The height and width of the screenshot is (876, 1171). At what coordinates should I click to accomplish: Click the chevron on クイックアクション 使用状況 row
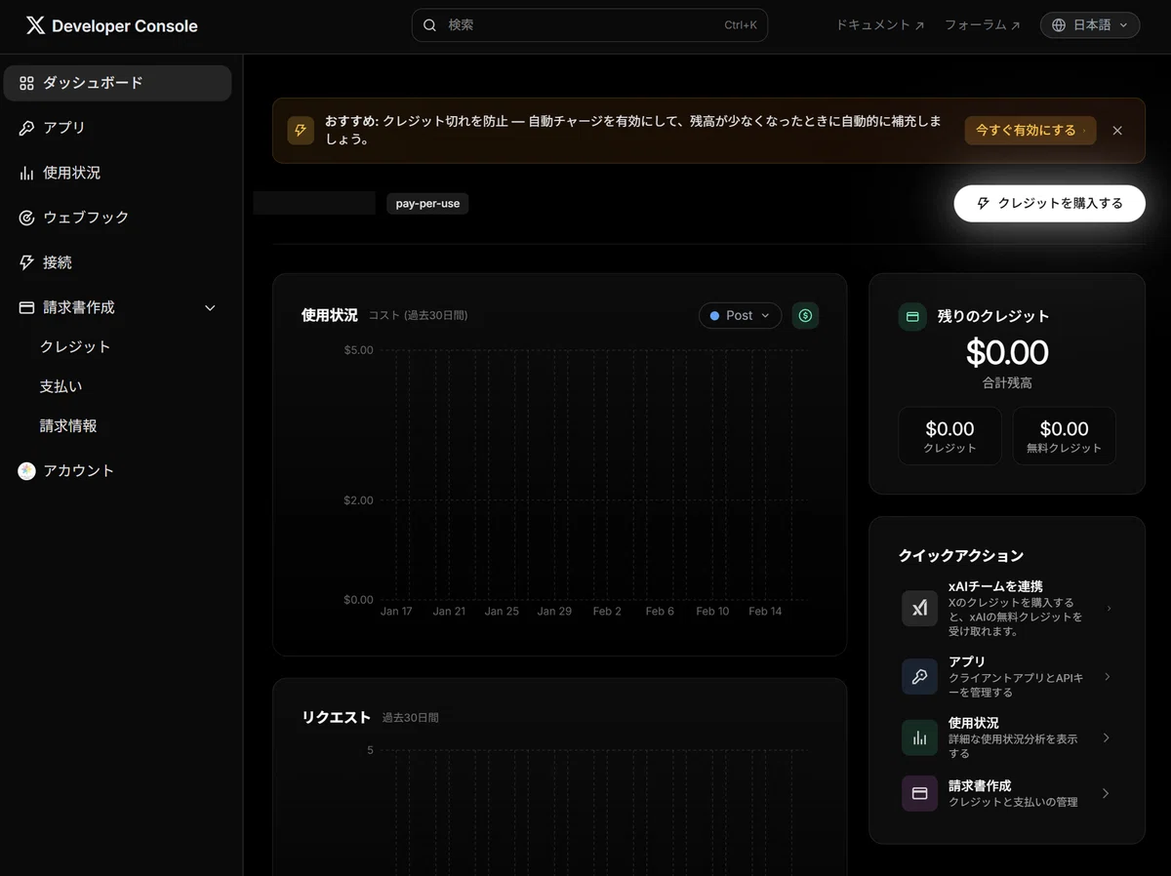[1106, 738]
